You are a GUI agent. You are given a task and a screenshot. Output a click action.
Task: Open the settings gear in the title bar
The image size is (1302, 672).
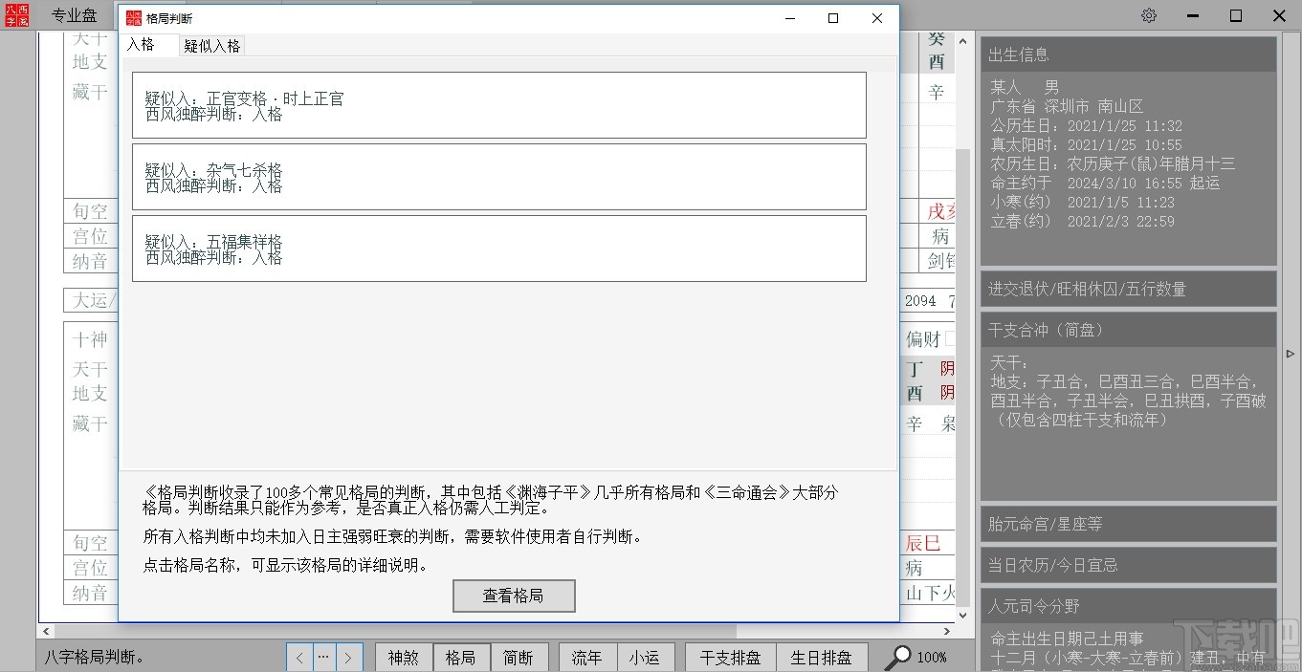[x=1148, y=15]
